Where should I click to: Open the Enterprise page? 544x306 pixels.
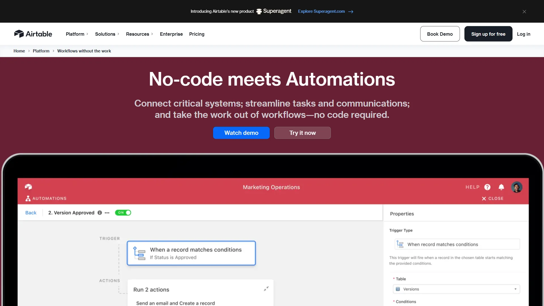coord(171,34)
